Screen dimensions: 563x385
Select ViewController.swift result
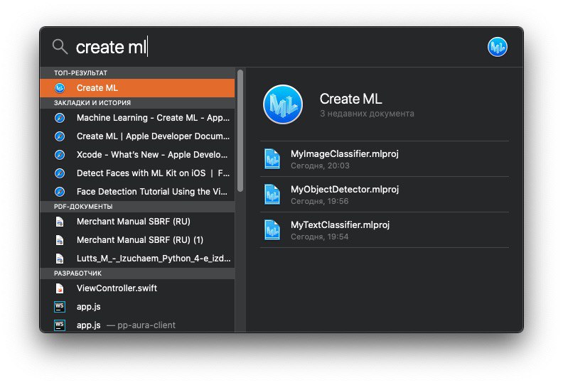click(x=137, y=288)
